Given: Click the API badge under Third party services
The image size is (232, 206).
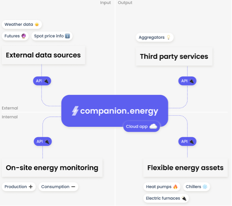Looking at the screenshot, I should point(187,81).
